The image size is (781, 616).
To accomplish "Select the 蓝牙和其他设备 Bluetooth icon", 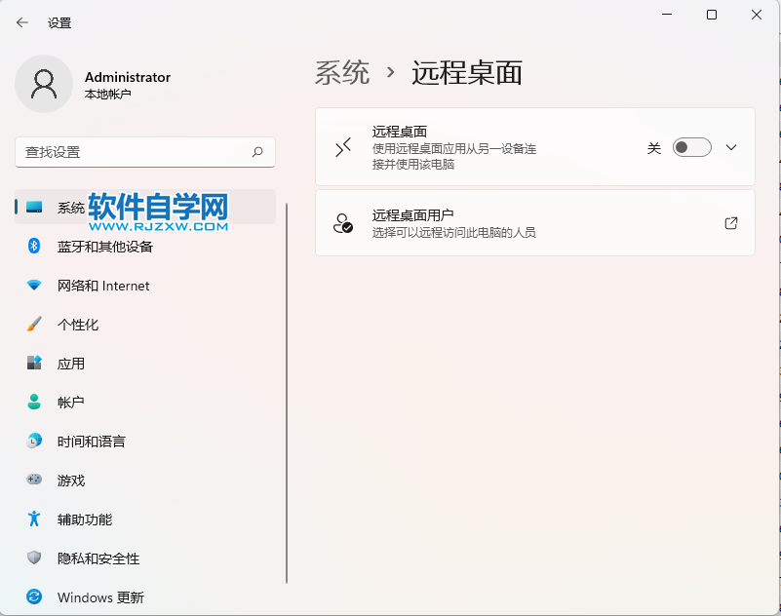I will coord(31,247).
